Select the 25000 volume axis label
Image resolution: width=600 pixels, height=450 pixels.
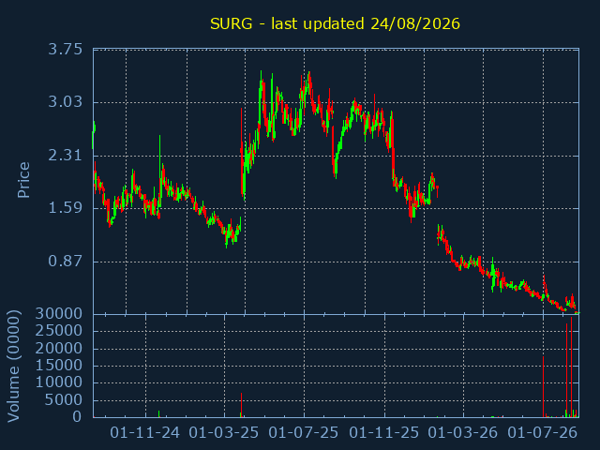(x=59, y=331)
